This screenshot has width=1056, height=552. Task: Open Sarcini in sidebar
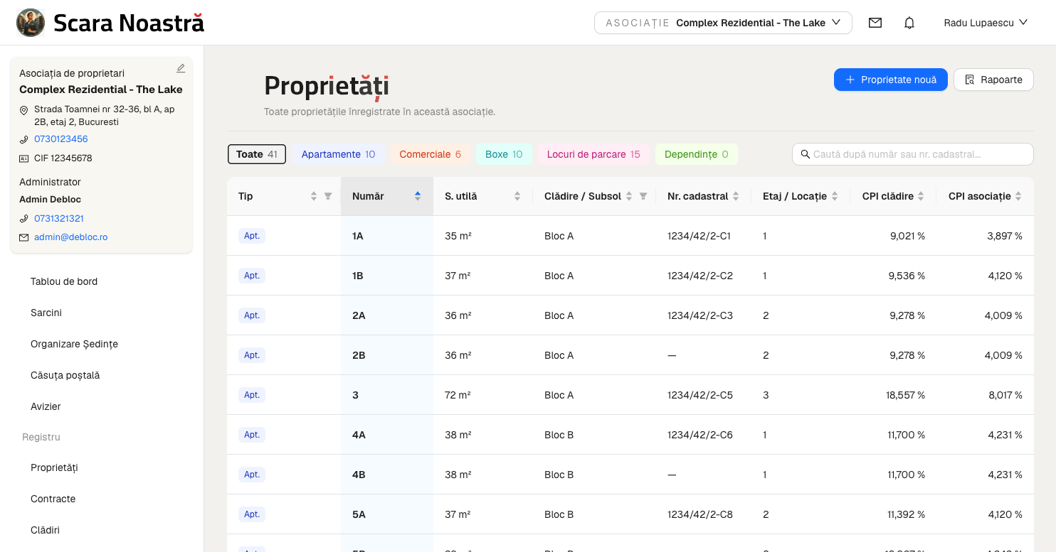tap(46, 313)
